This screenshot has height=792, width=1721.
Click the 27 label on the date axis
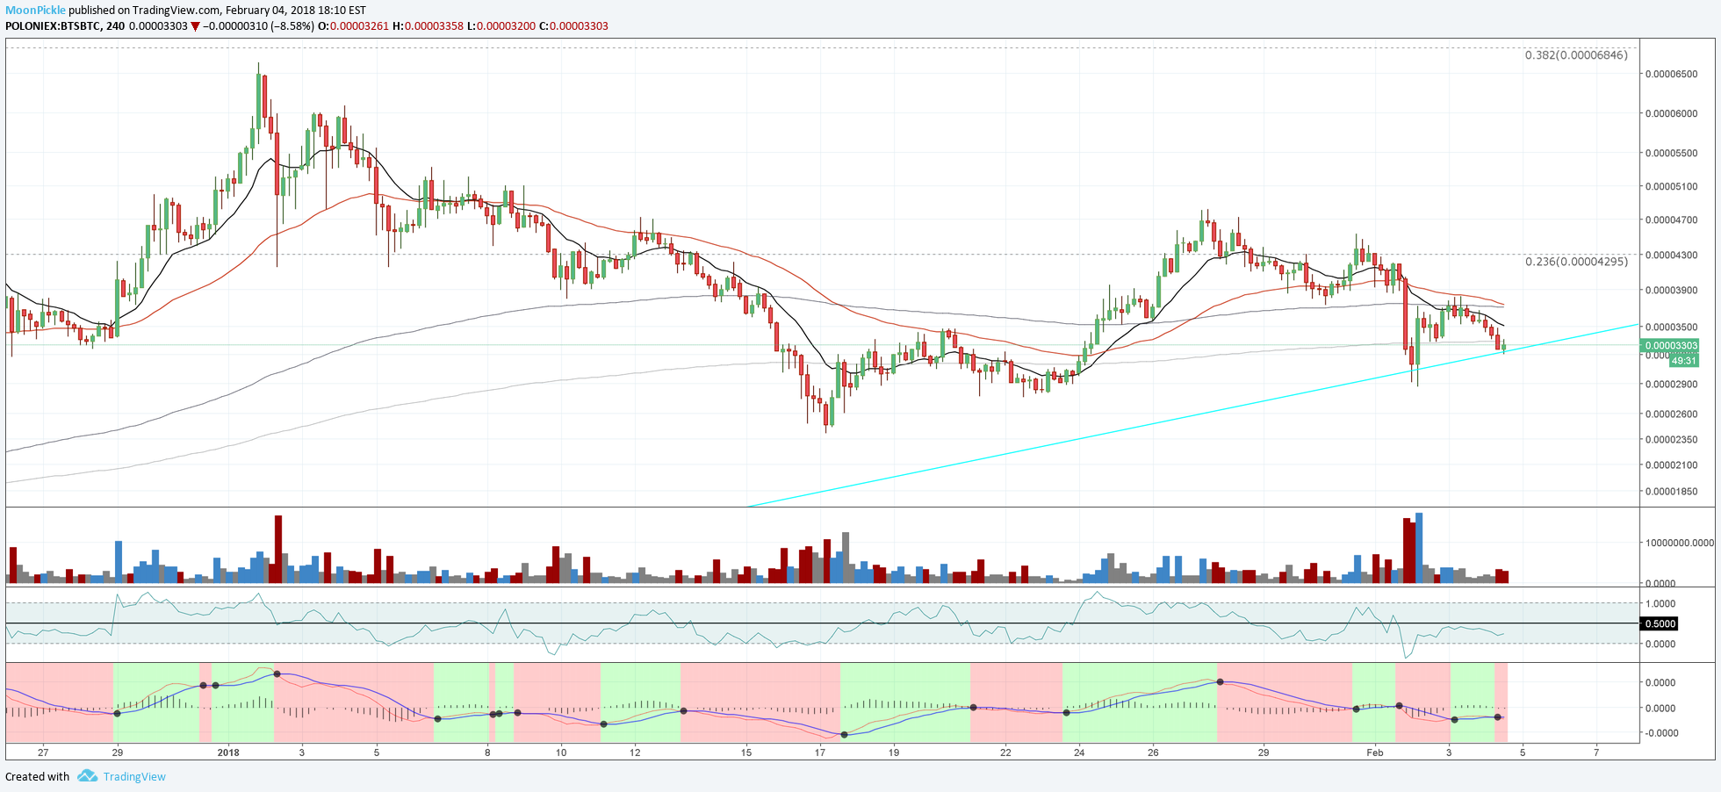pos(43,752)
